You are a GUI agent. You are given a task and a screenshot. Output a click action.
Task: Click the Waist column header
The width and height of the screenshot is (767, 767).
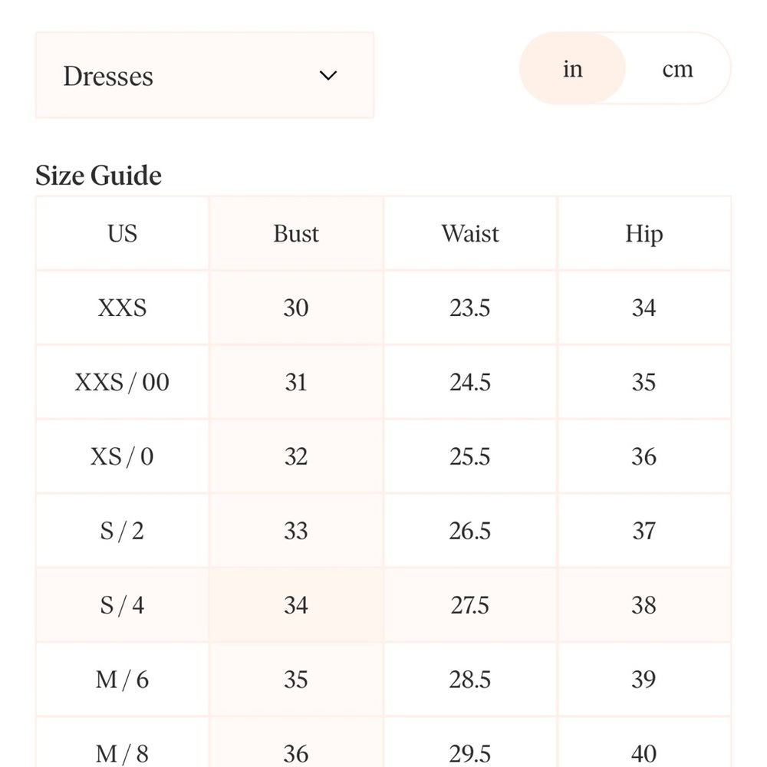click(x=470, y=233)
